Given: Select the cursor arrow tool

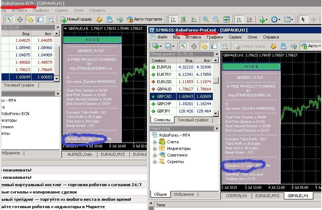Looking at the screenshot, I should (303, 19).
